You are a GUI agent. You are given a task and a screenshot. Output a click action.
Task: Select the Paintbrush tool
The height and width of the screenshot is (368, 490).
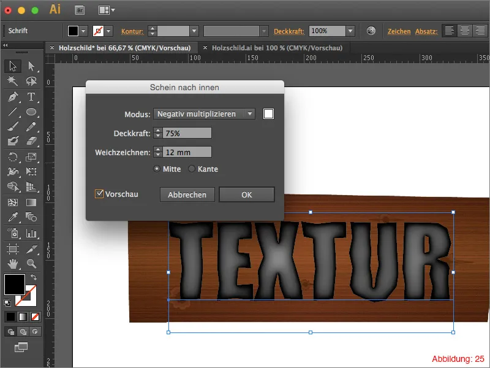click(x=13, y=126)
